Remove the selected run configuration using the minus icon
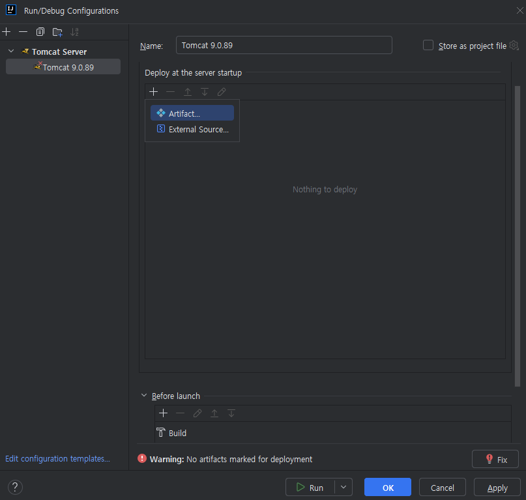Image resolution: width=526 pixels, height=500 pixels. click(x=23, y=32)
